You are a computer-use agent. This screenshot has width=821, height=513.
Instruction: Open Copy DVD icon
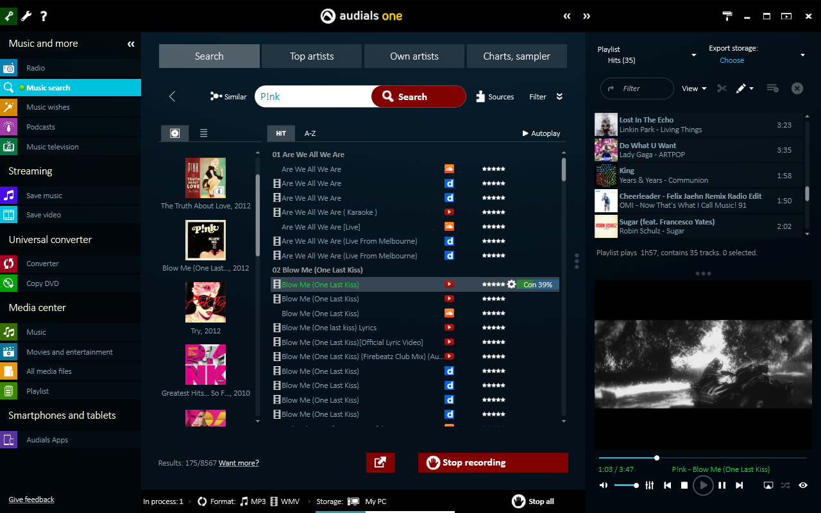point(9,283)
